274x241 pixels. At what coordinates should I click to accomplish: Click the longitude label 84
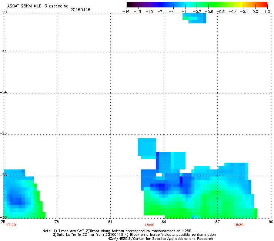click(164, 222)
